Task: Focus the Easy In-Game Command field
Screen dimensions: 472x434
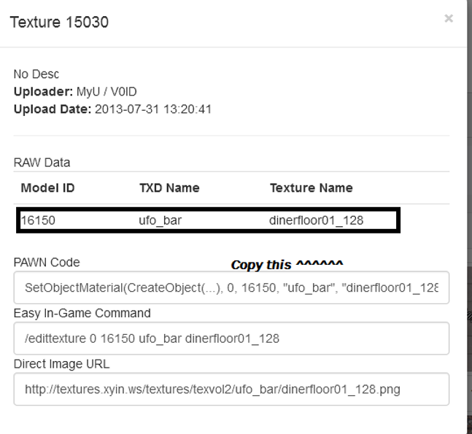Action: (231, 338)
